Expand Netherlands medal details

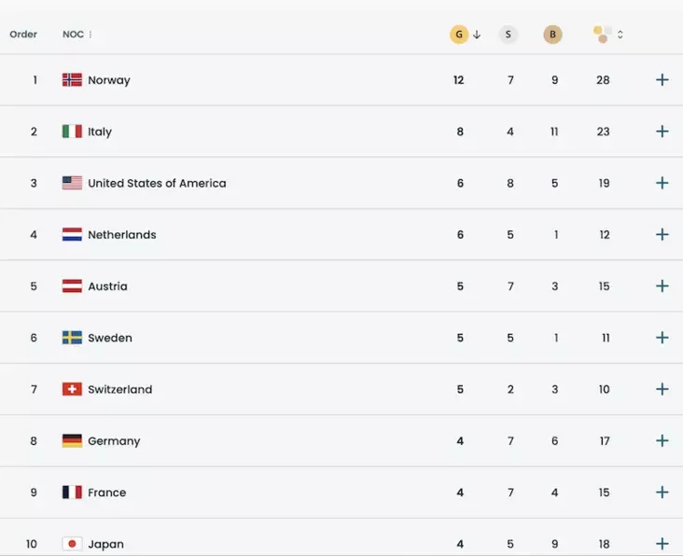[662, 235]
